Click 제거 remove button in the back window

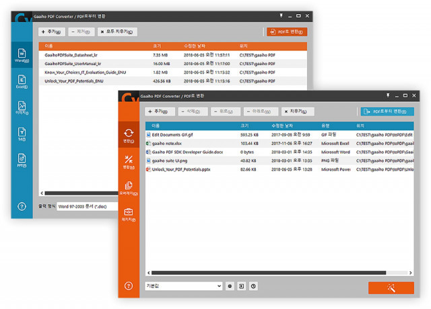pyautogui.click(x=81, y=32)
